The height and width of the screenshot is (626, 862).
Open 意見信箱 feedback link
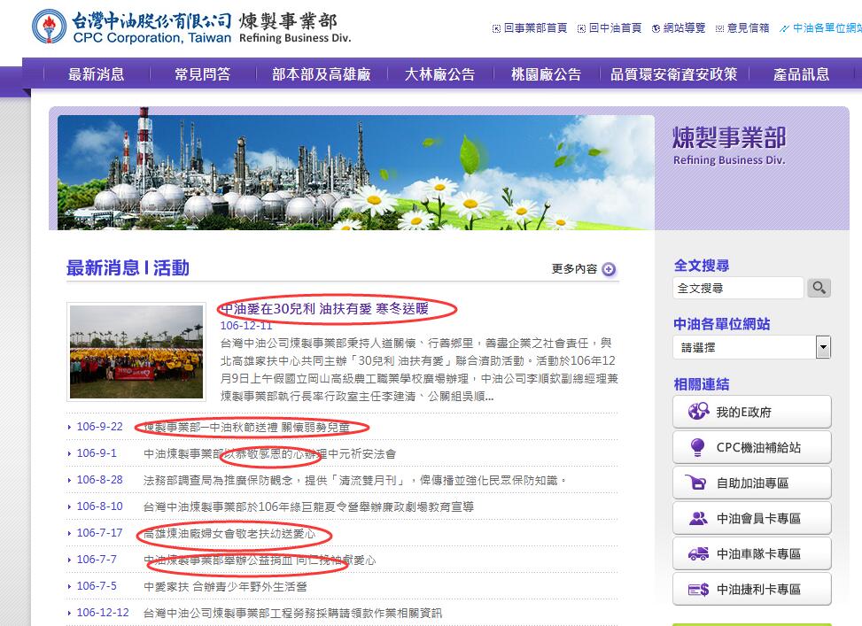tap(749, 28)
